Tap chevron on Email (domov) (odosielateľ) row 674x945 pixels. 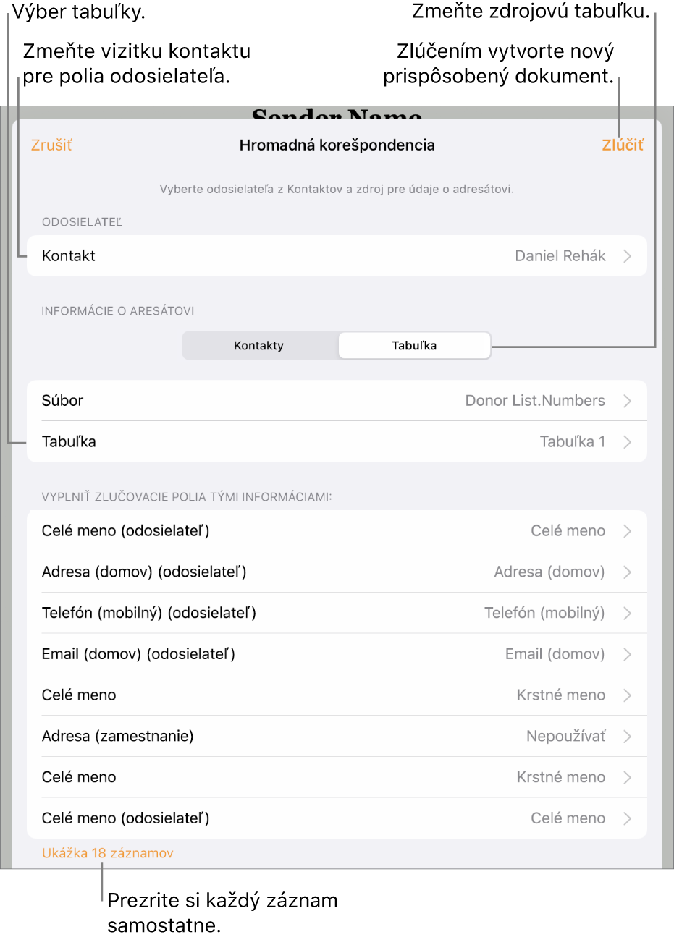click(628, 654)
